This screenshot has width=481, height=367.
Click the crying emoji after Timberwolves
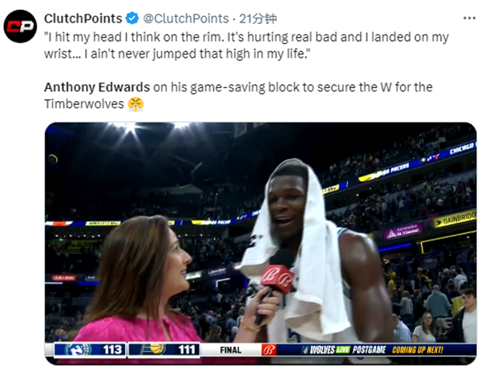pyautogui.click(x=135, y=104)
